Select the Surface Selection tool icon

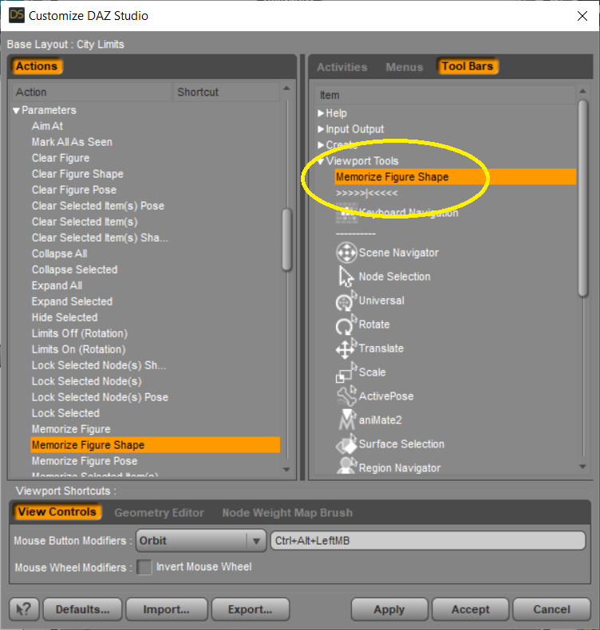coord(346,444)
